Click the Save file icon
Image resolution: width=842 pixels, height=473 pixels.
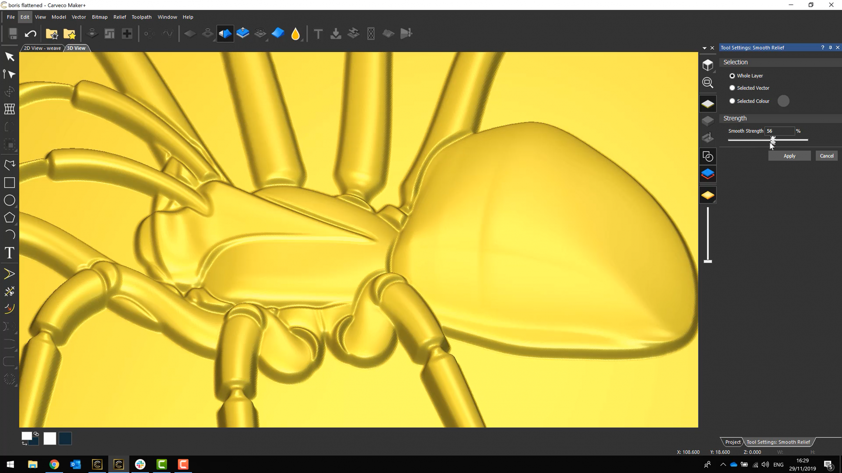click(12, 33)
